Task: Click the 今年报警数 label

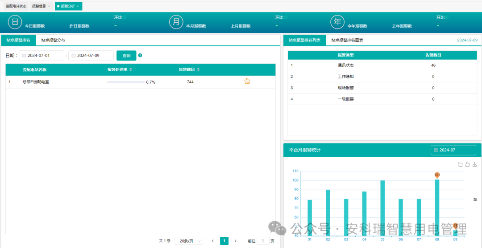Action: (357, 26)
